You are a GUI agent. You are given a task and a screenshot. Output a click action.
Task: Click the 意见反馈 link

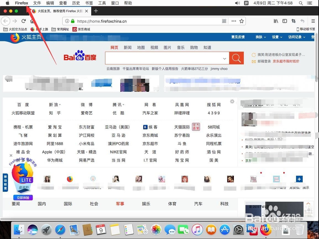pyautogui.click(x=238, y=37)
